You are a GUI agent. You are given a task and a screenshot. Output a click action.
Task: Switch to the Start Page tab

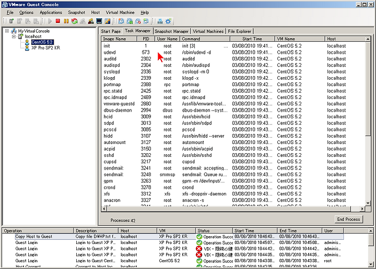click(111, 31)
